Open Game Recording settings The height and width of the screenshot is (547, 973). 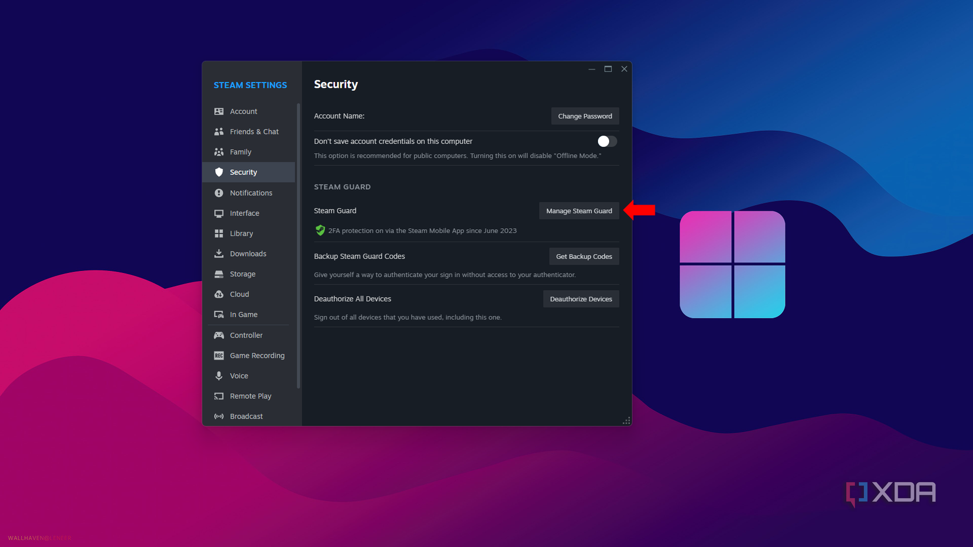coord(257,355)
